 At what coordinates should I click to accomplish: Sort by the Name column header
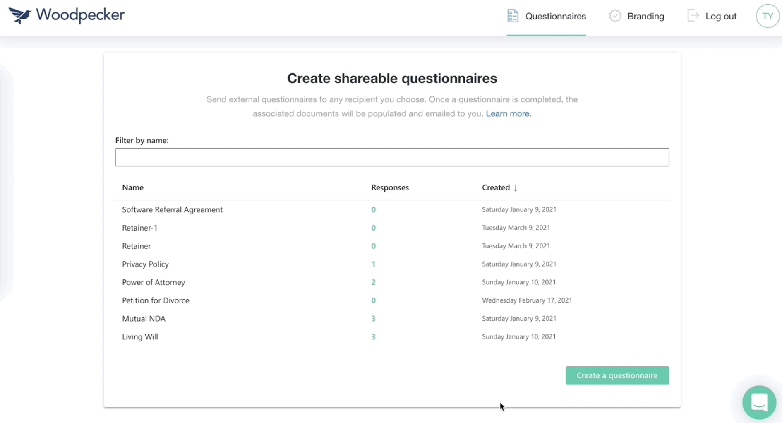click(133, 187)
